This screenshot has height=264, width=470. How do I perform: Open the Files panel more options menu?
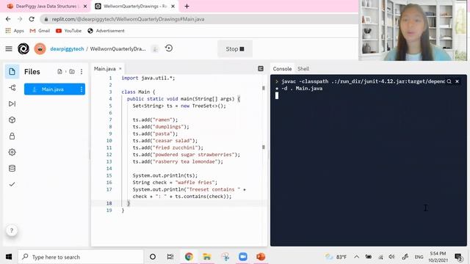click(82, 72)
